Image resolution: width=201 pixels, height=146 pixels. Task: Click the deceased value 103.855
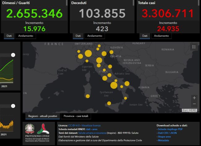point(102,13)
